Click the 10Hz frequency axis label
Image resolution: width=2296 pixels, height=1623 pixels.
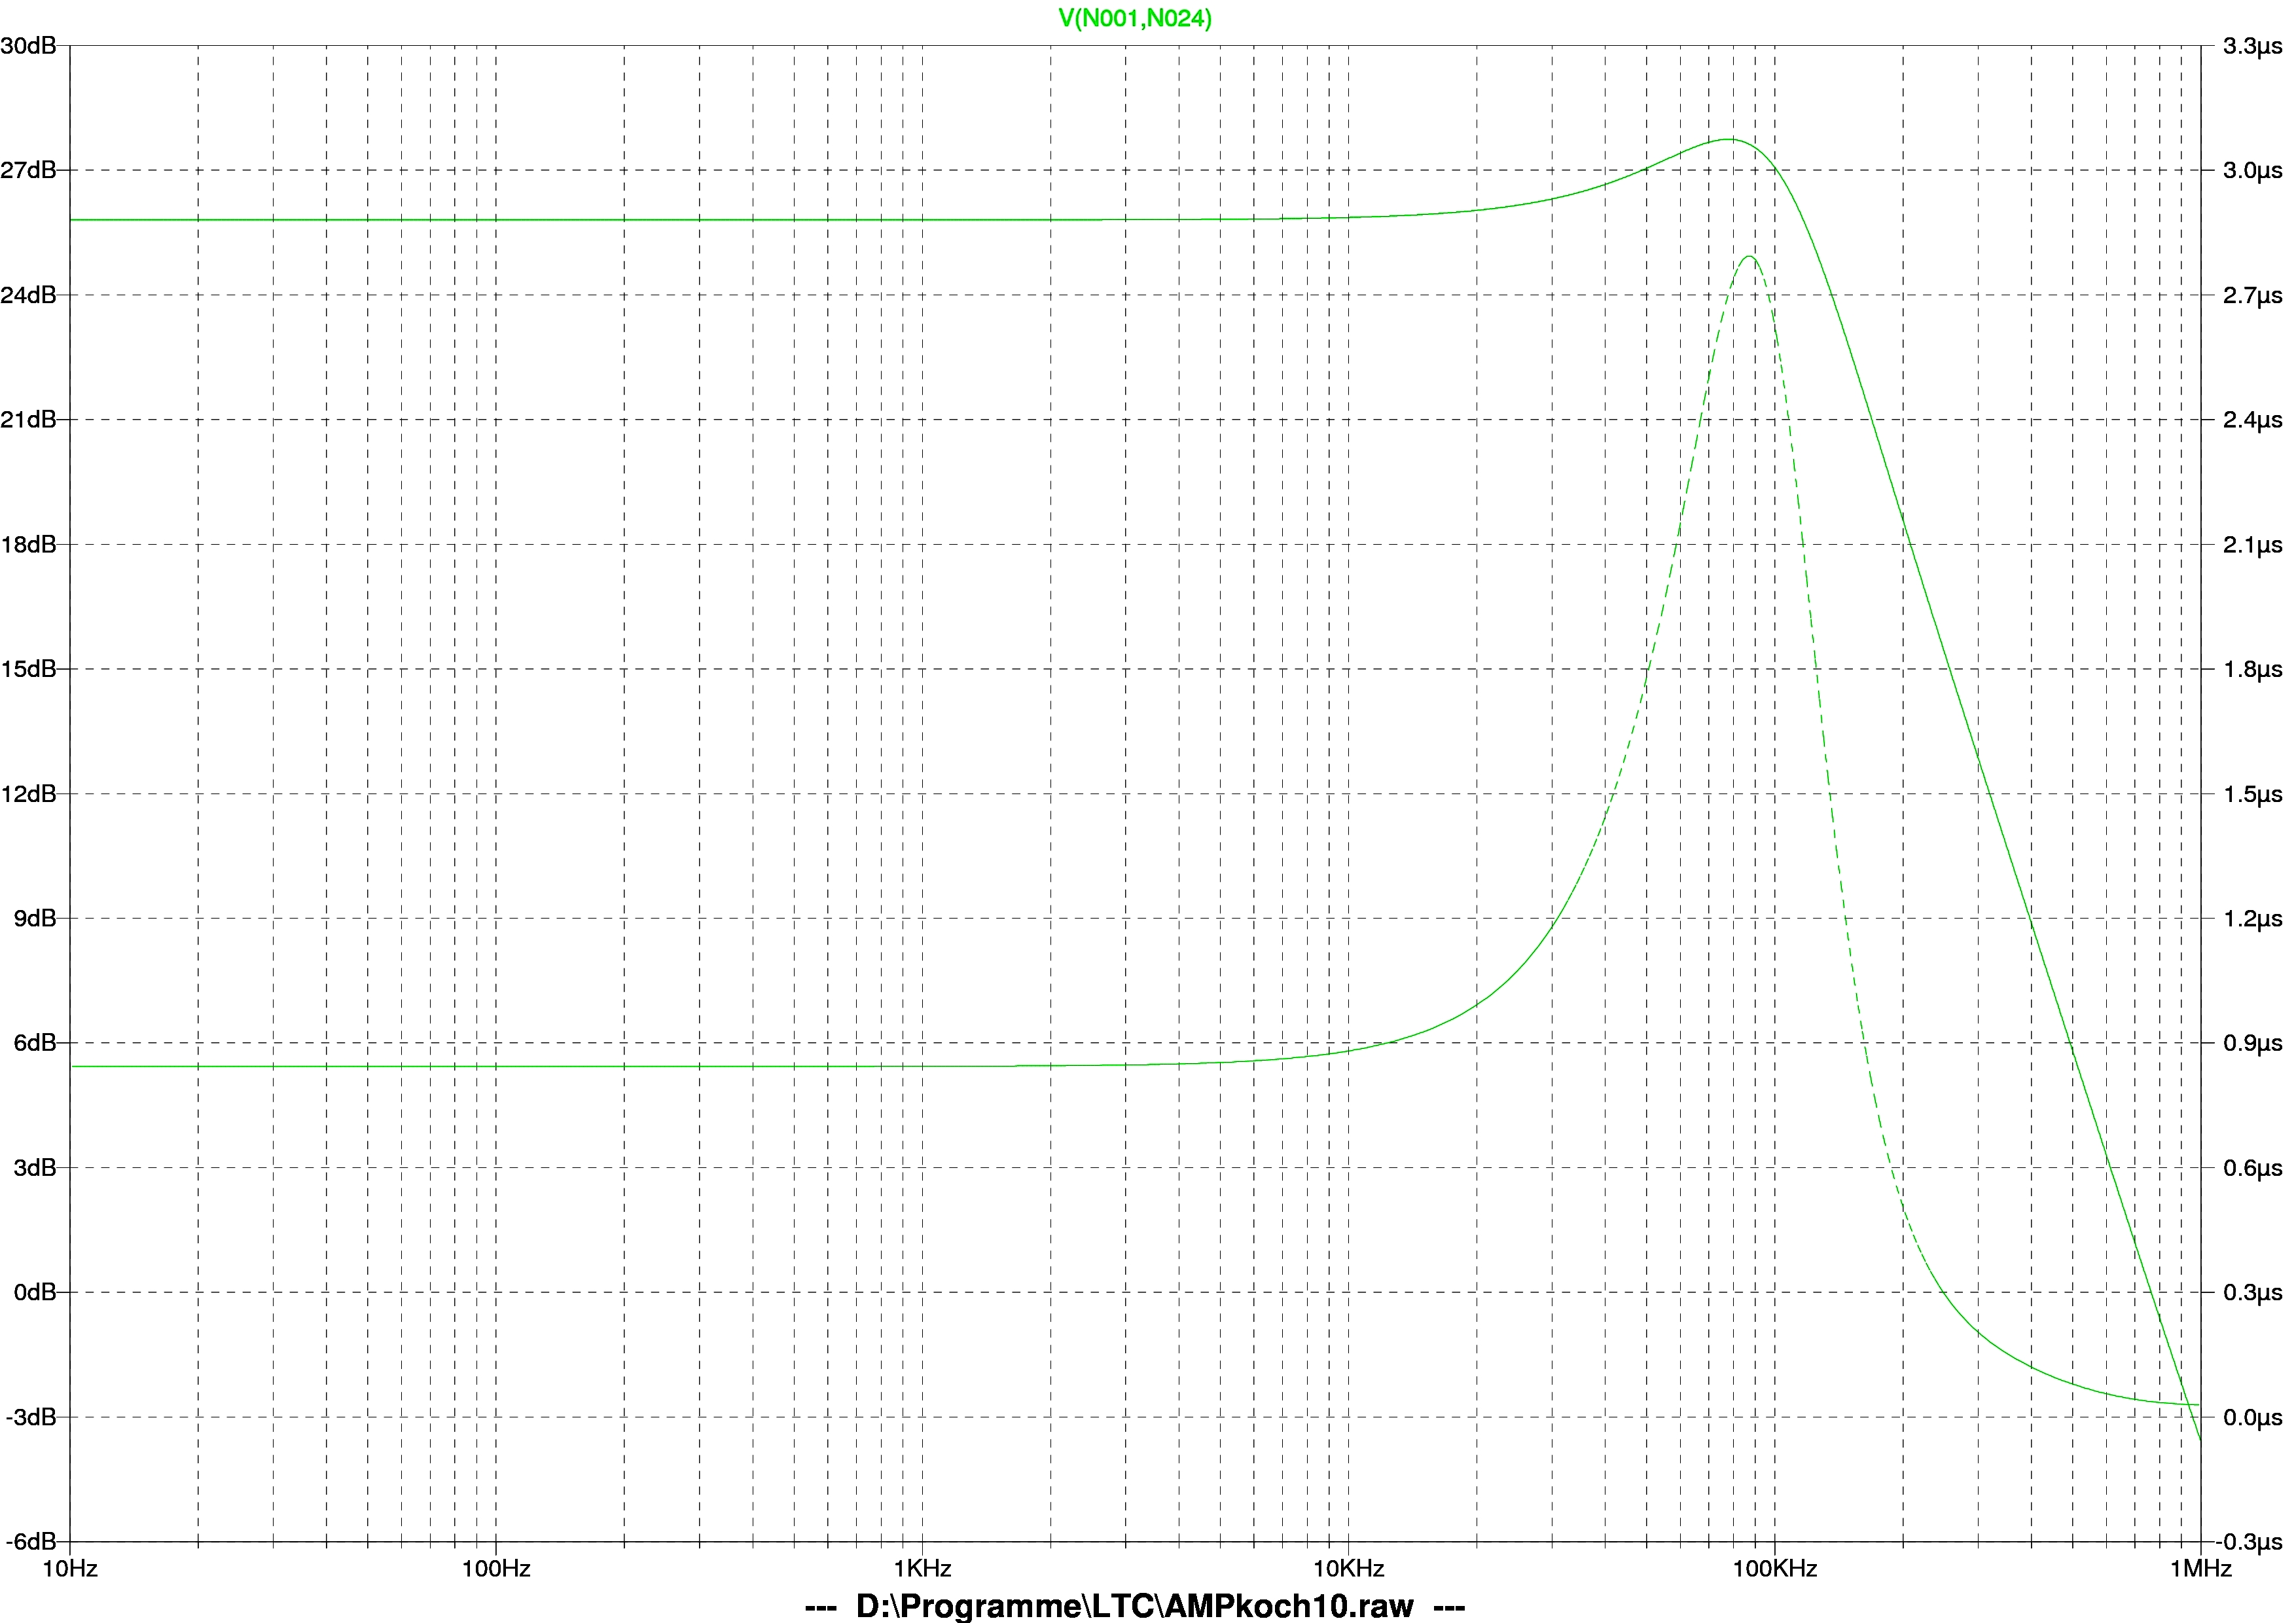[70, 1568]
